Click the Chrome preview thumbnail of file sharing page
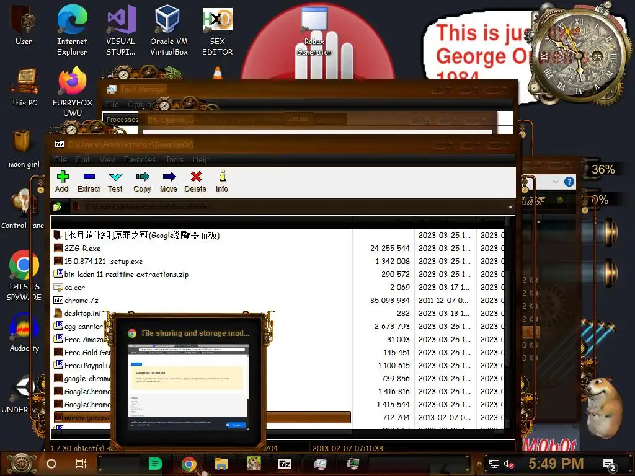 pos(189,387)
